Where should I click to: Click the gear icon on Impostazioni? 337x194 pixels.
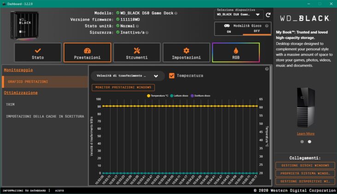(x=186, y=51)
